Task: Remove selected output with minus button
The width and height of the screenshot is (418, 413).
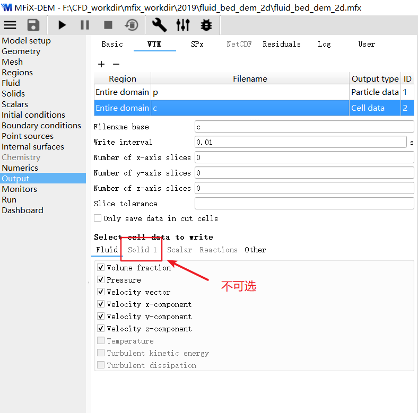Action: [x=116, y=64]
